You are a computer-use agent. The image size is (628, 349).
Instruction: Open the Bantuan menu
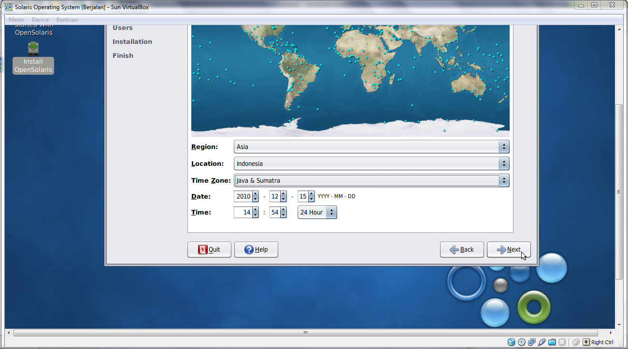(x=67, y=20)
